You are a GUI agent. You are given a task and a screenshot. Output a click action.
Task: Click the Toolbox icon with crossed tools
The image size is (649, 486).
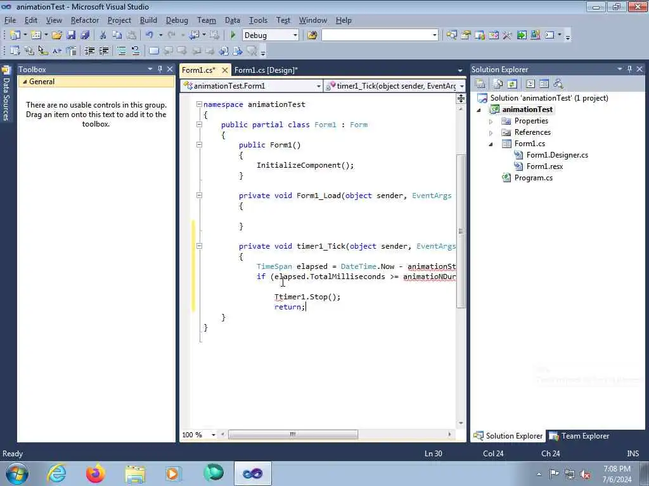coord(508,35)
